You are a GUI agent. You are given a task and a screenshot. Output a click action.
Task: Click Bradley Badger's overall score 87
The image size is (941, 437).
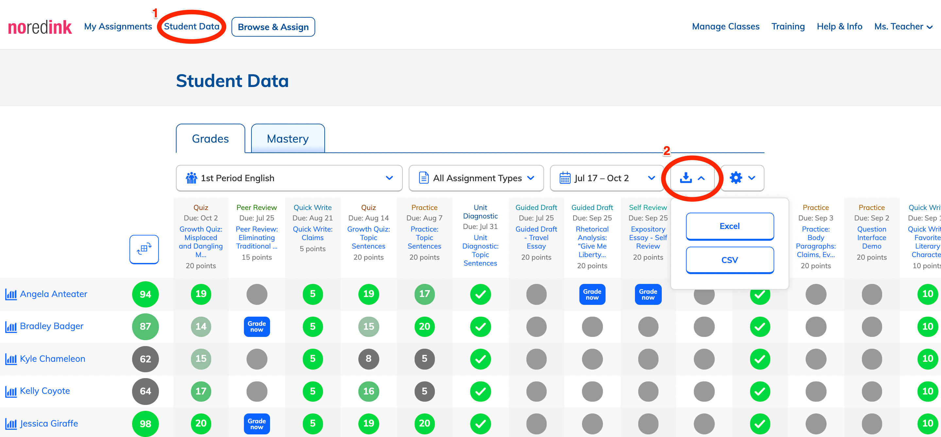145,326
